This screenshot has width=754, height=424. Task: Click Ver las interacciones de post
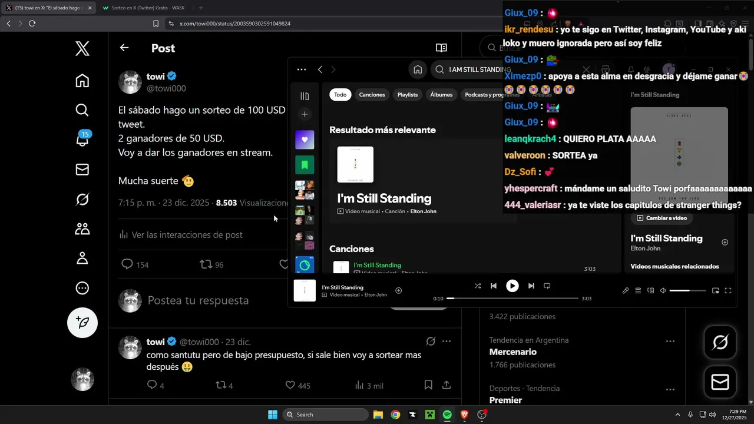181,234
